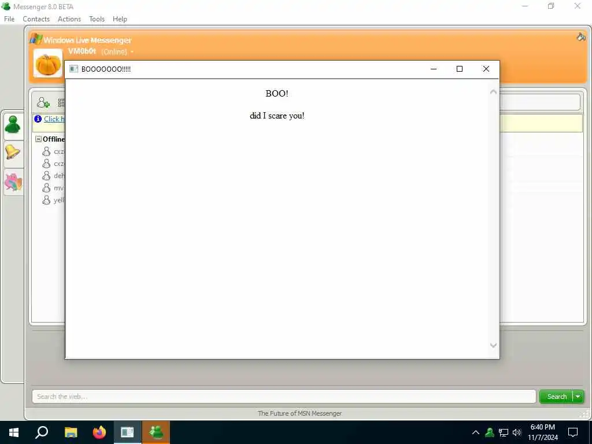This screenshot has width=592, height=444.
Task: Open the Help menu
Action: pyautogui.click(x=120, y=19)
